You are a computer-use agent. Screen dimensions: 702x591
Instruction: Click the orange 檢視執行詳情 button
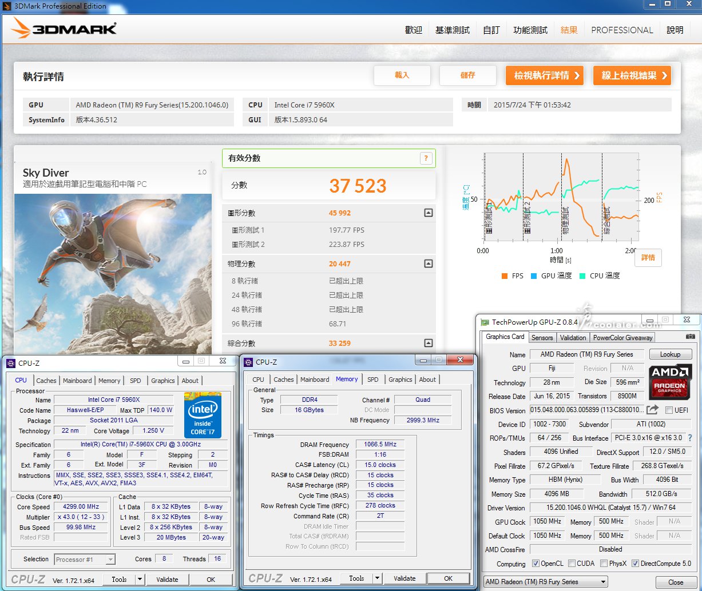coord(545,75)
